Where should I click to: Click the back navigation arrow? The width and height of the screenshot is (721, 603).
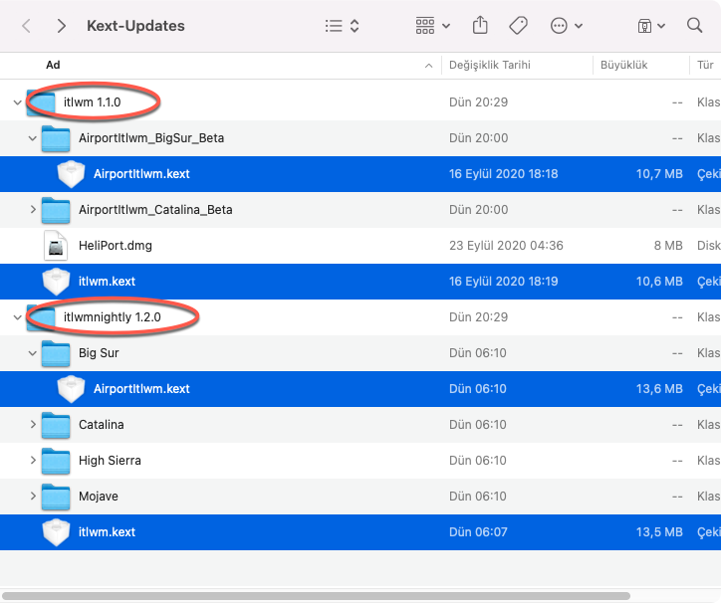coord(26,26)
